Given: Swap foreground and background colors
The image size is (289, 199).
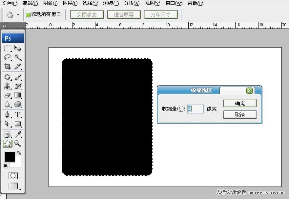Looking at the screenshot, I should pyautogui.click(x=19, y=153).
